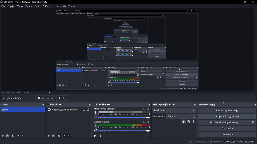Screen dimensions: 257x144
Task: Open the Profil menu
Action: (37, 6)
